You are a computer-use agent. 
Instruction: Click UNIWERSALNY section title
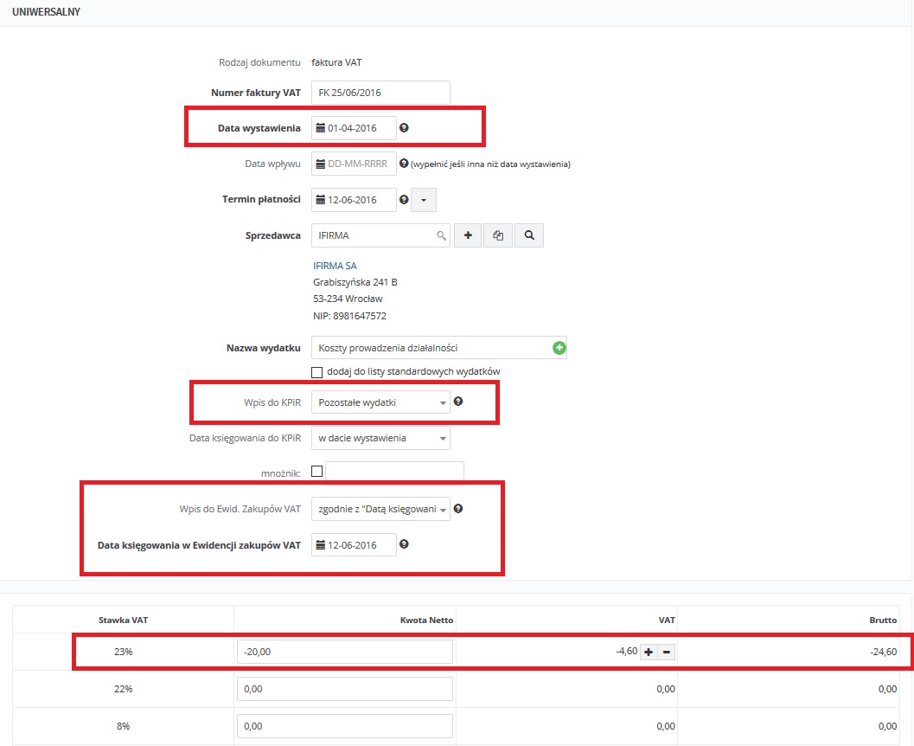[x=46, y=11]
